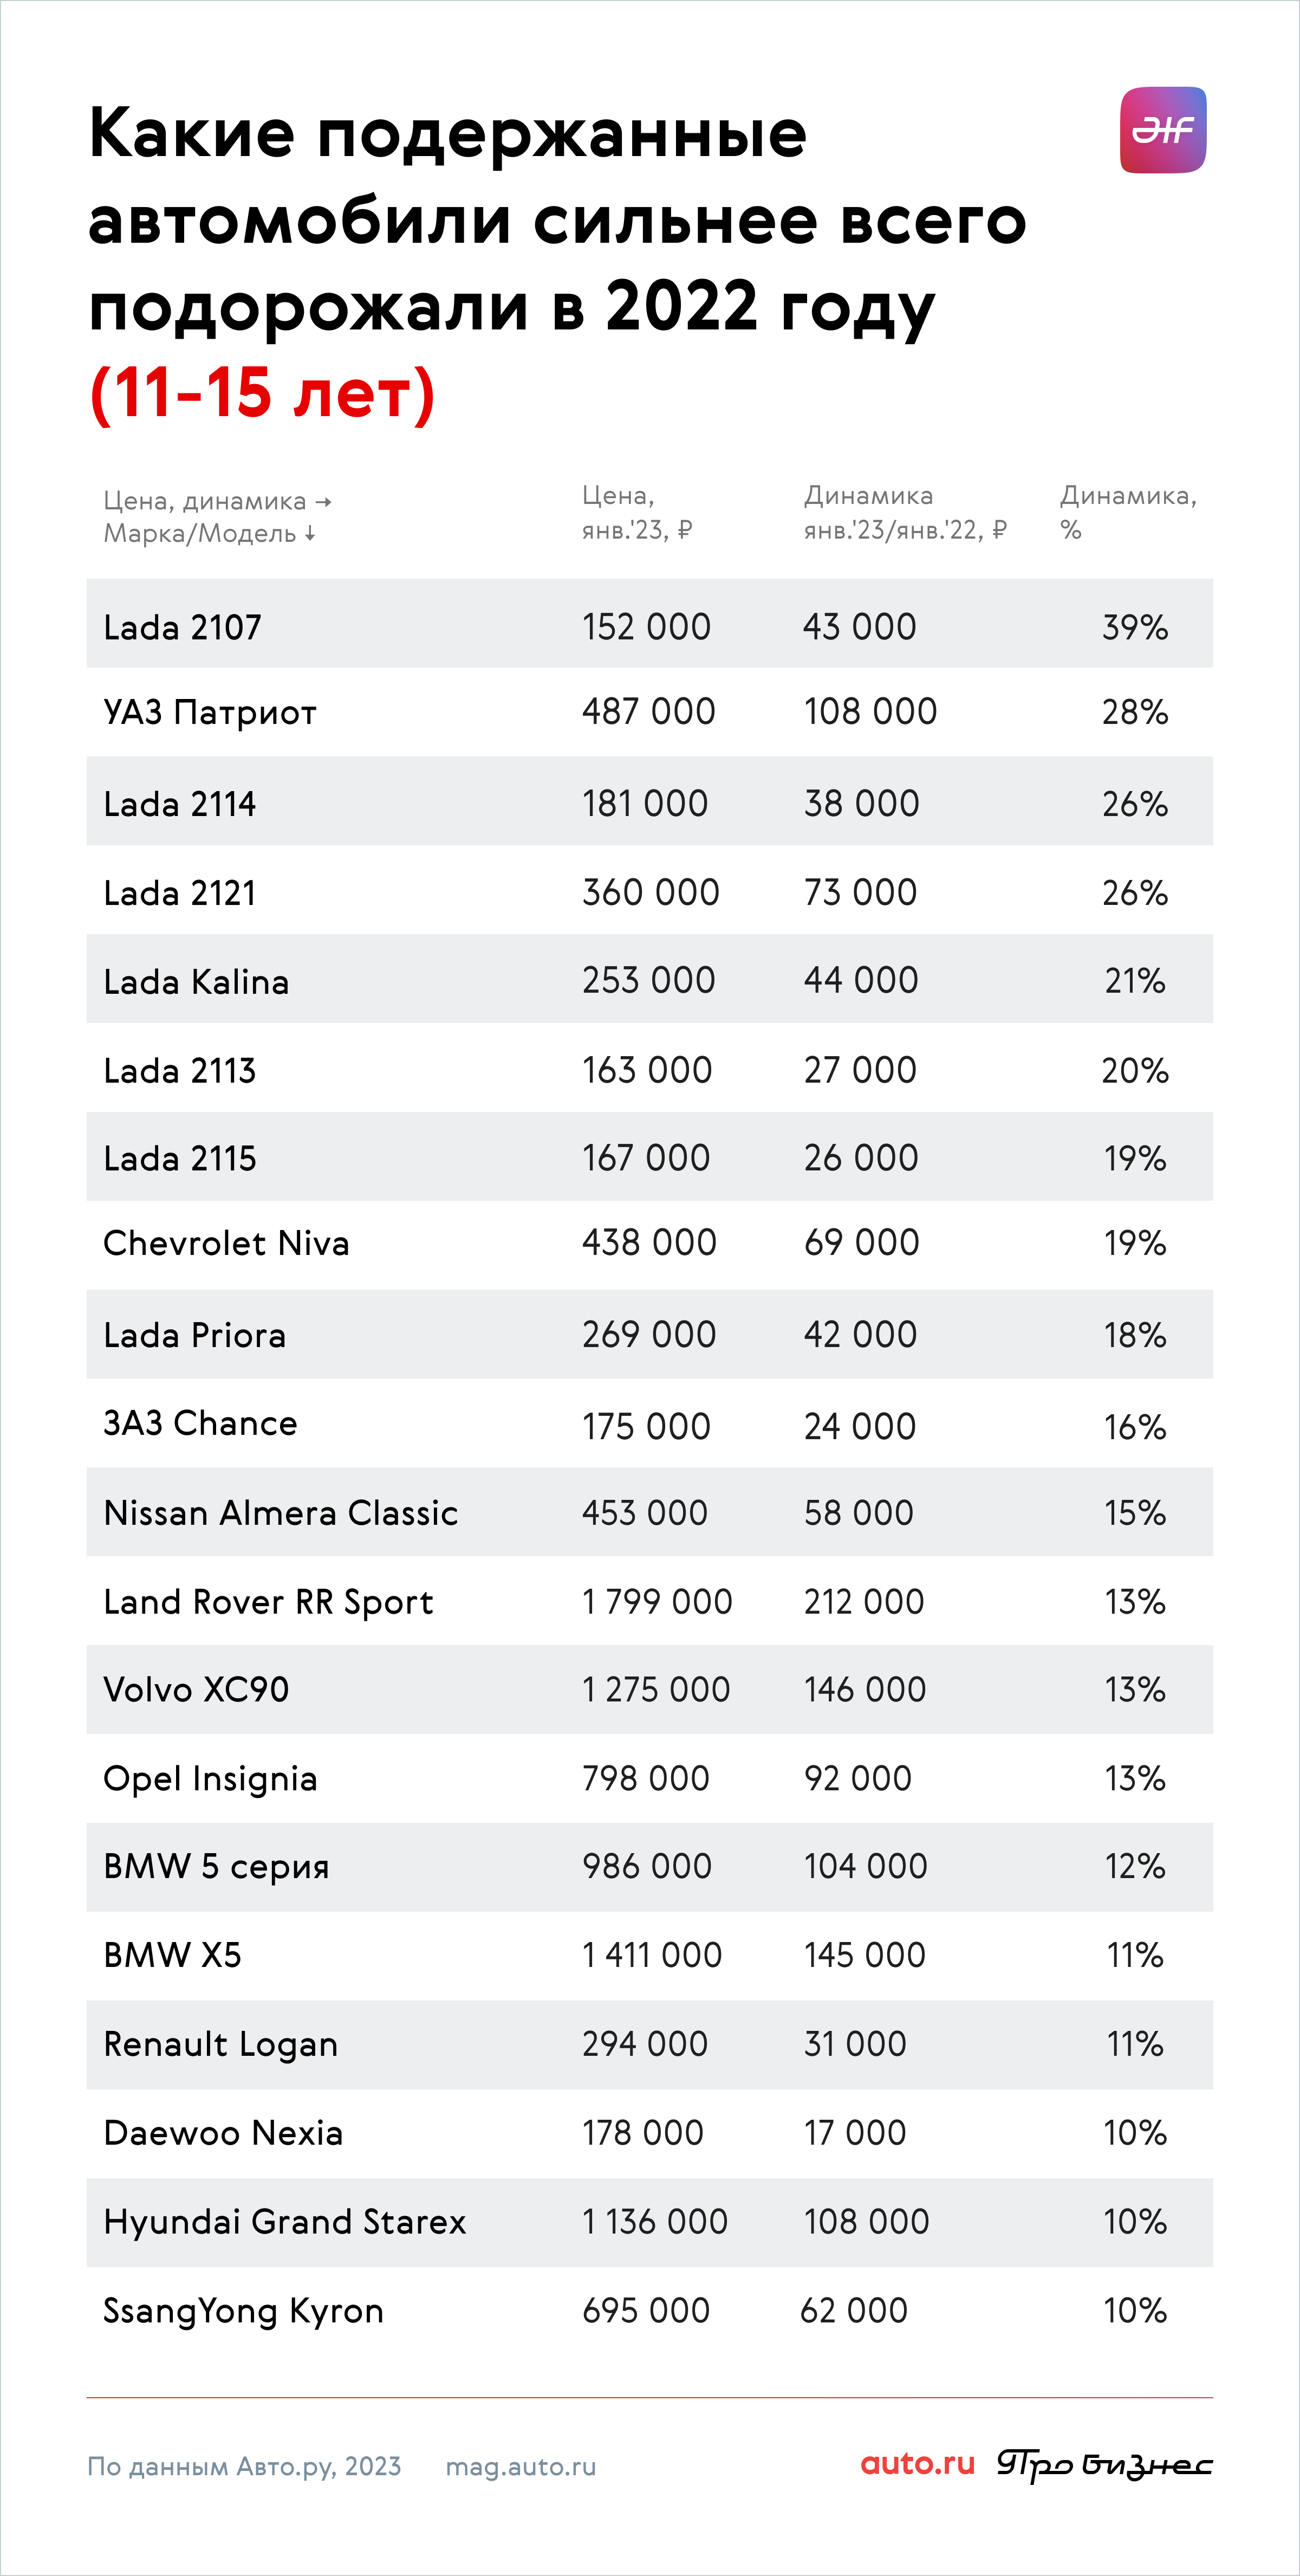The image size is (1300, 2576).
Task: Click the 'Марка/Модель' header with down arrow
Action: point(210,533)
